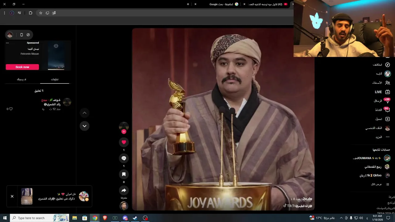Open the Chrome three-dot menu
The height and width of the screenshot is (222, 395).
coord(4,13)
